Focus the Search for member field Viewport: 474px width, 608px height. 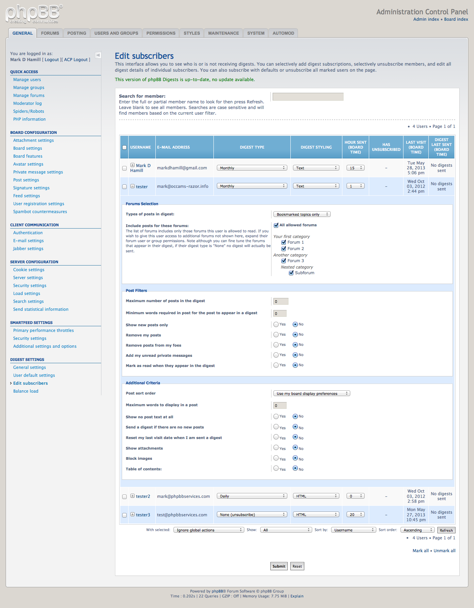point(308,97)
